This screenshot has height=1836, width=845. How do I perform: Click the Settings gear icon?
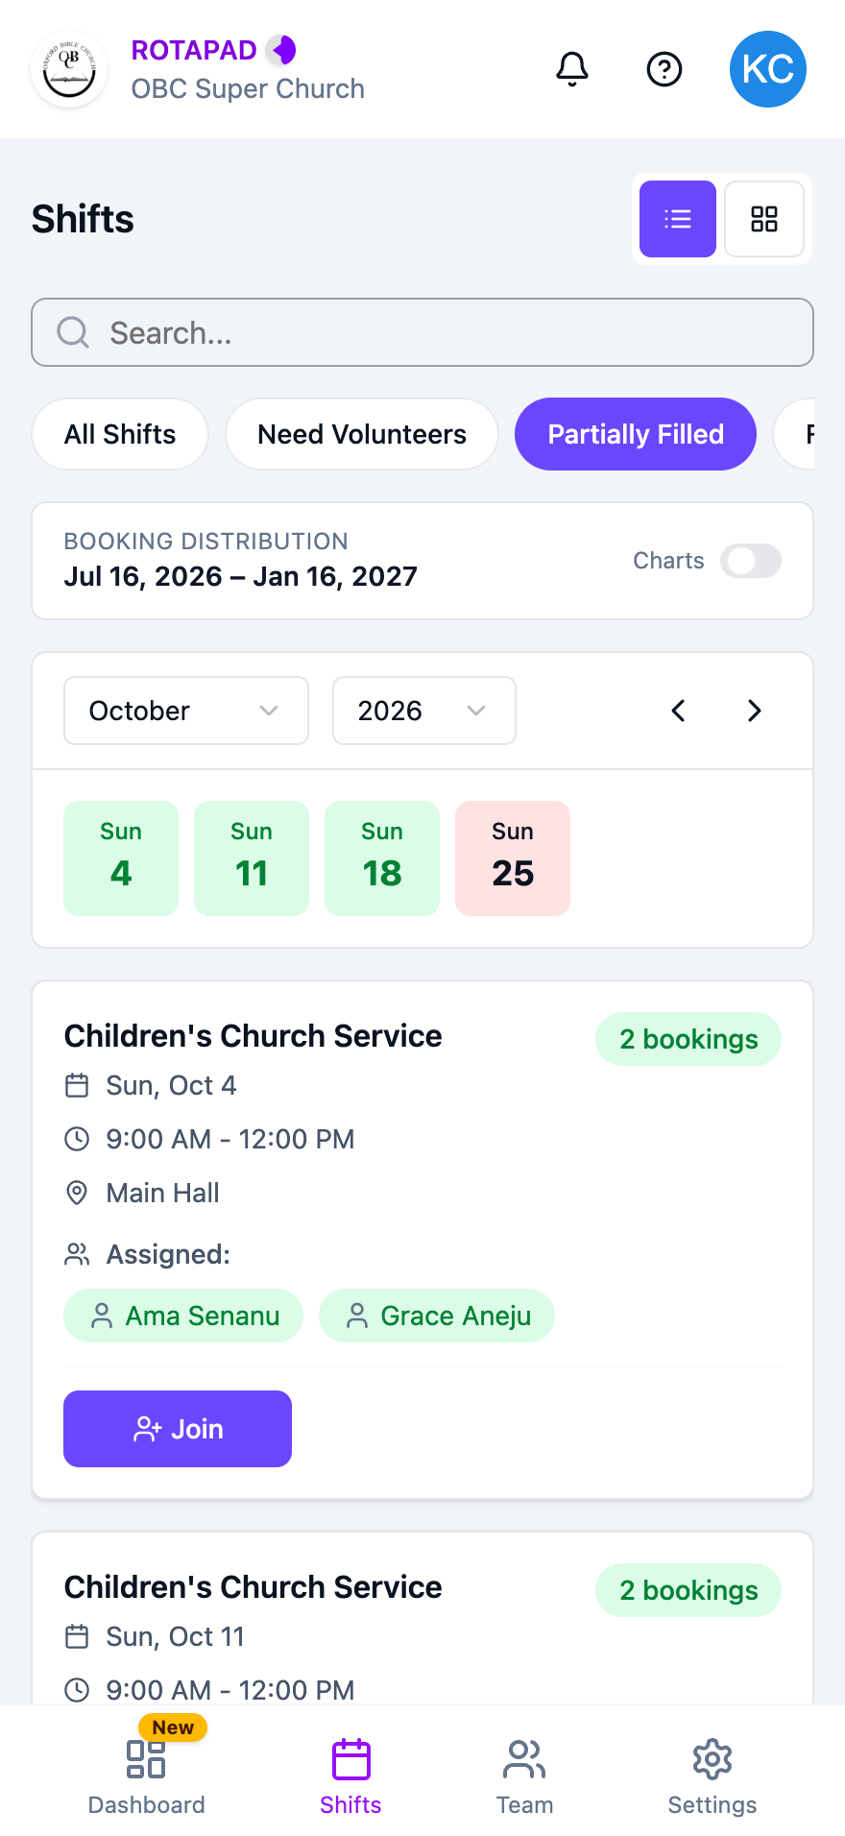(x=712, y=1759)
